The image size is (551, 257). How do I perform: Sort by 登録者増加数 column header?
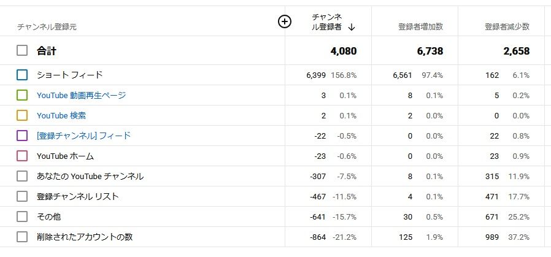click(420, 27)
